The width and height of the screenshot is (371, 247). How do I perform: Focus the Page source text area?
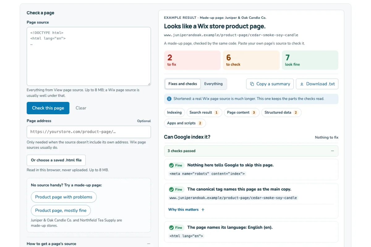point(89,57)
